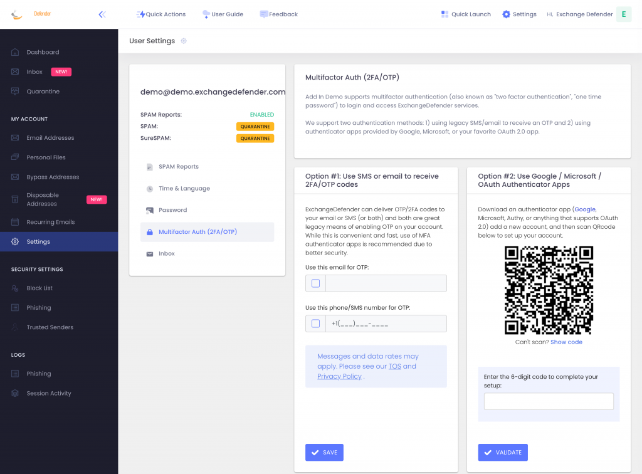Click the Exchange Defender username text
642x474 pixels.
[584, 14]
